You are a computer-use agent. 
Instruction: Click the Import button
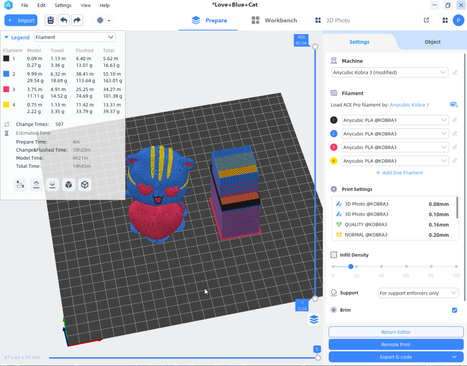[x=21, y=20]
